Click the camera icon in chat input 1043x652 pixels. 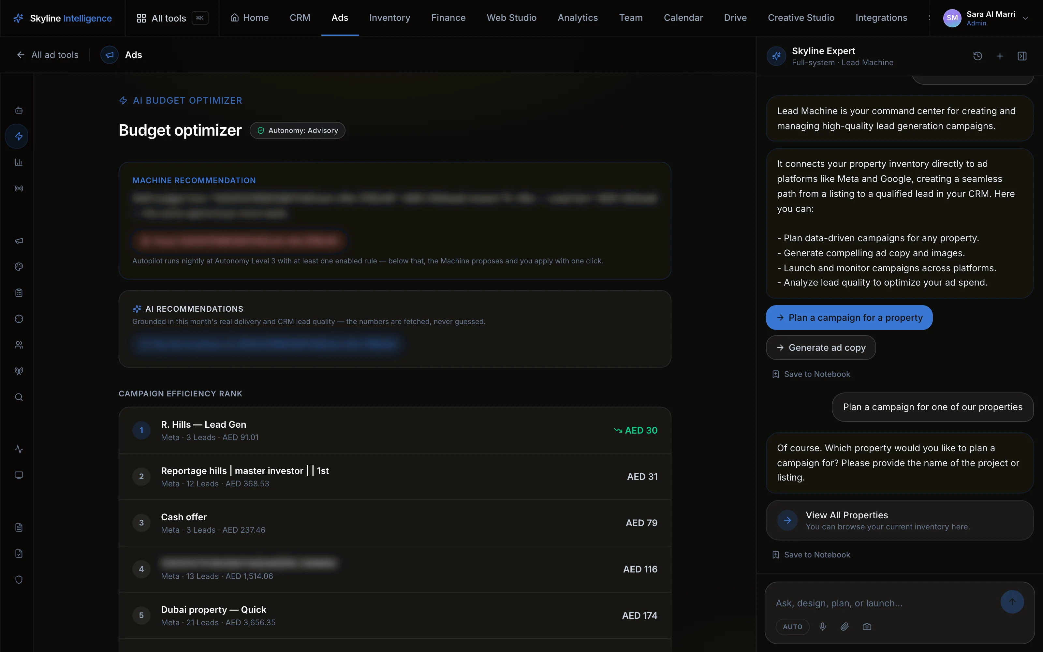tap(867, 627)
